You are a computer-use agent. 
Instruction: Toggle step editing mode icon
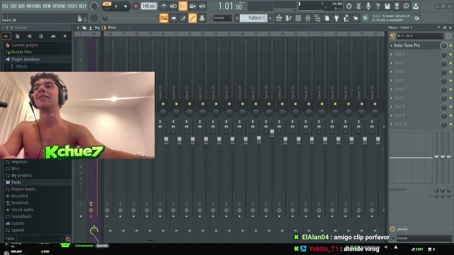[183, 18]
